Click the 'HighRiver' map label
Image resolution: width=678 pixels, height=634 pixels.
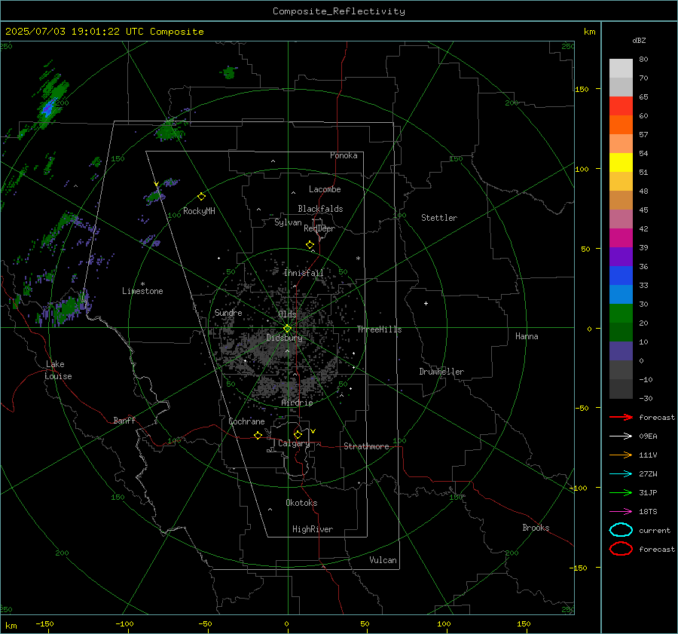point(313,529)
